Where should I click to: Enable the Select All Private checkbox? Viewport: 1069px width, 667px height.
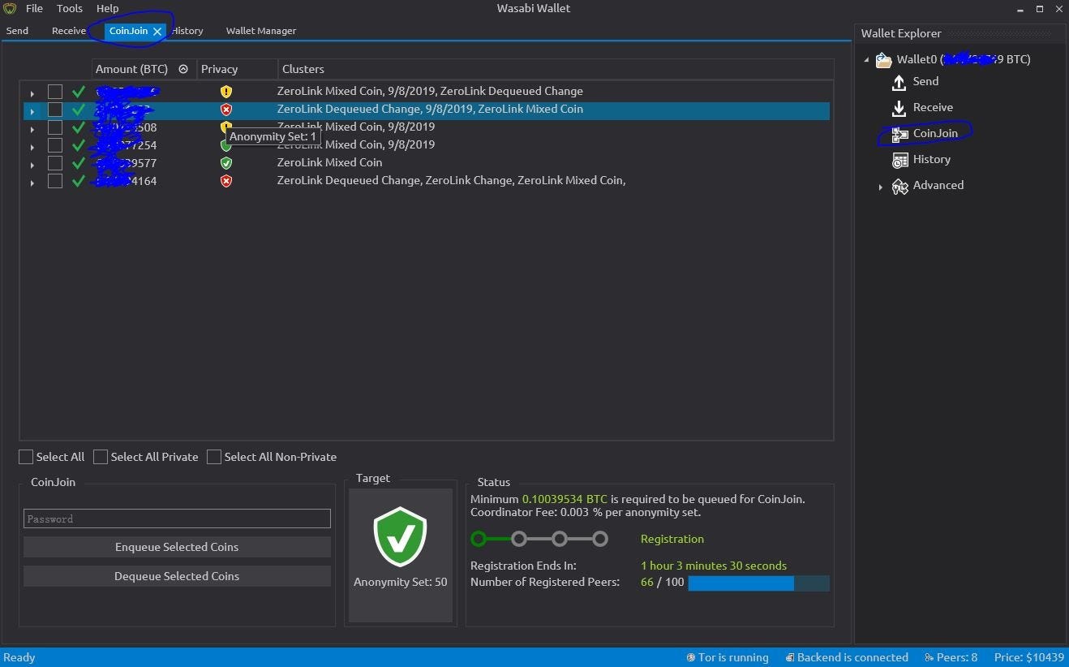101,457
